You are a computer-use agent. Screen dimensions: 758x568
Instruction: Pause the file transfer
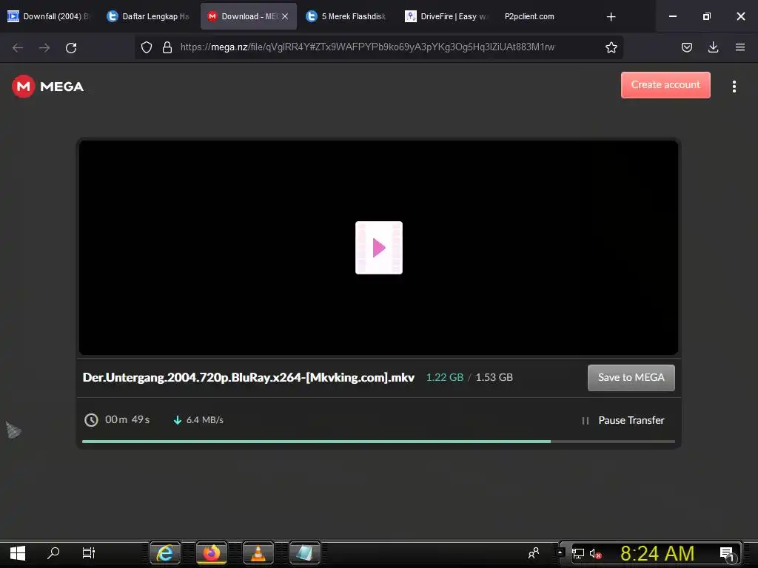(x=623, y=420)
